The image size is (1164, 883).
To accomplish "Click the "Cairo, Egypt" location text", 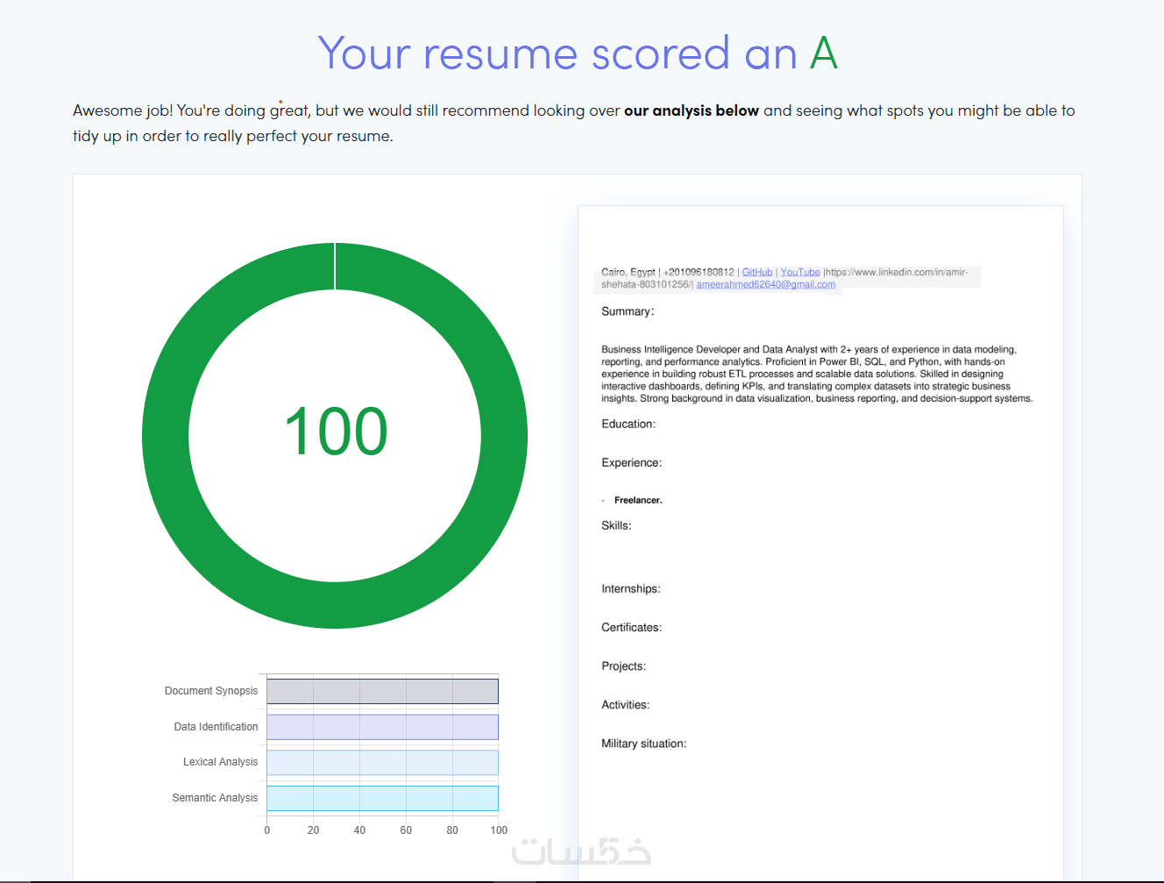I will point(628,273).
